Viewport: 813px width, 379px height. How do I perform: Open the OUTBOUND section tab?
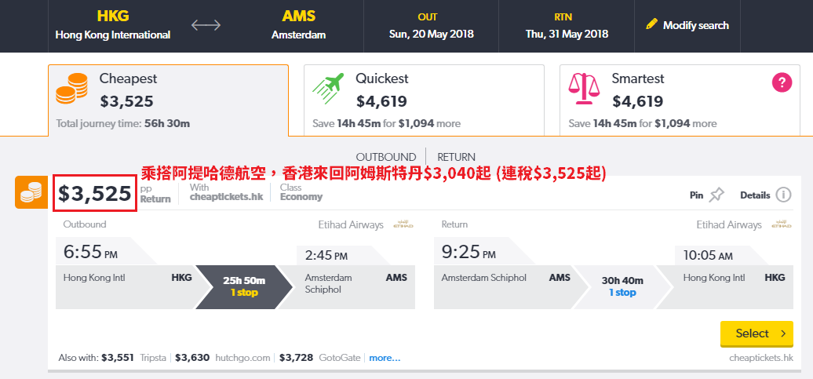click(386, 157)
